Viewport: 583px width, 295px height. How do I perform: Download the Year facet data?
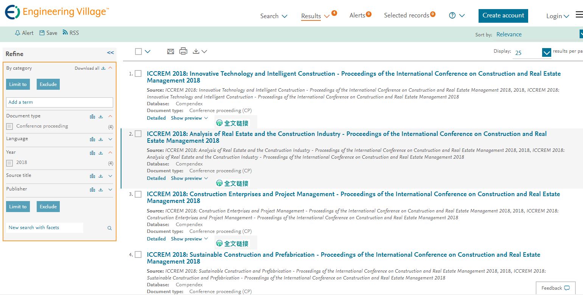(x=101, y=153)
